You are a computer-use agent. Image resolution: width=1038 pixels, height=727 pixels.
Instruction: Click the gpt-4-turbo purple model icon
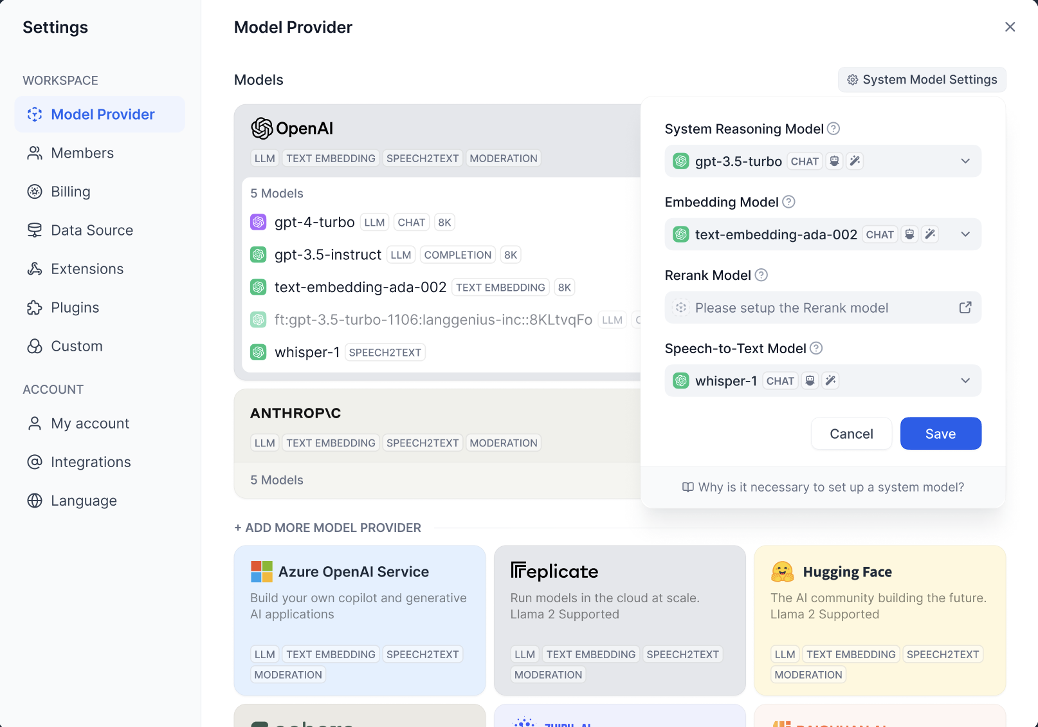point(259,223)
